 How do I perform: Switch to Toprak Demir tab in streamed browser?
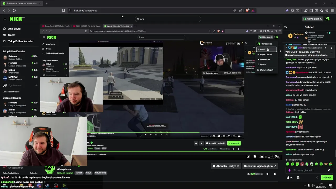[x=56, y=26]
